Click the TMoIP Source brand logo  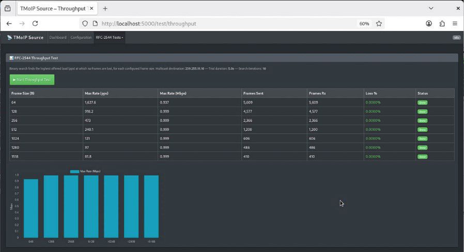[x=25, y=38]
